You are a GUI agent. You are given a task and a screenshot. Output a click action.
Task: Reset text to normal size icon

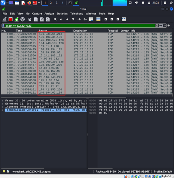click(118, 20)
